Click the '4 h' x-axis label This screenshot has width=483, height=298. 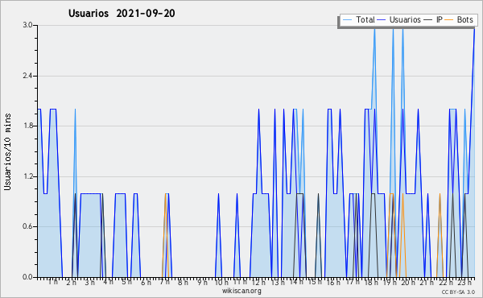pos(108,282)
